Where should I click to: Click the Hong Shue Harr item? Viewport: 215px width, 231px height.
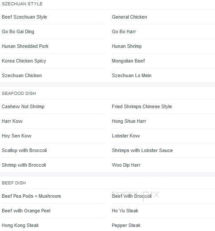click(x=129, y=121)
